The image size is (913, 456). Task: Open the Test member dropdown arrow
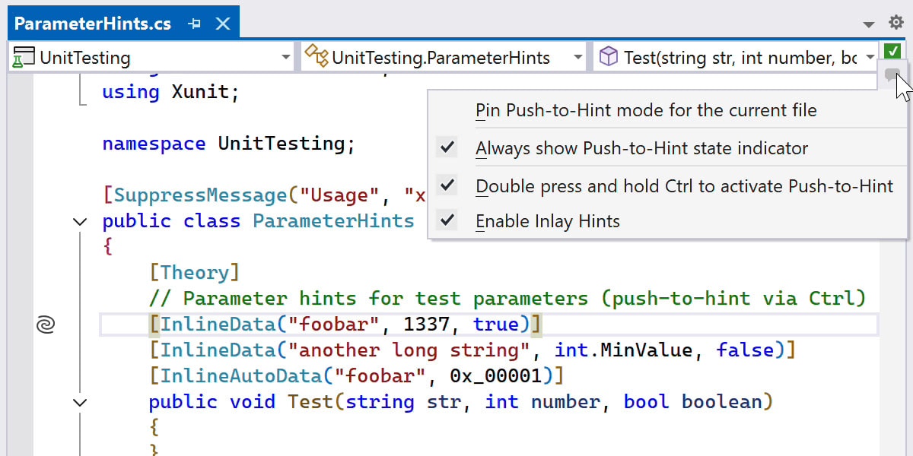coord(870,57)
